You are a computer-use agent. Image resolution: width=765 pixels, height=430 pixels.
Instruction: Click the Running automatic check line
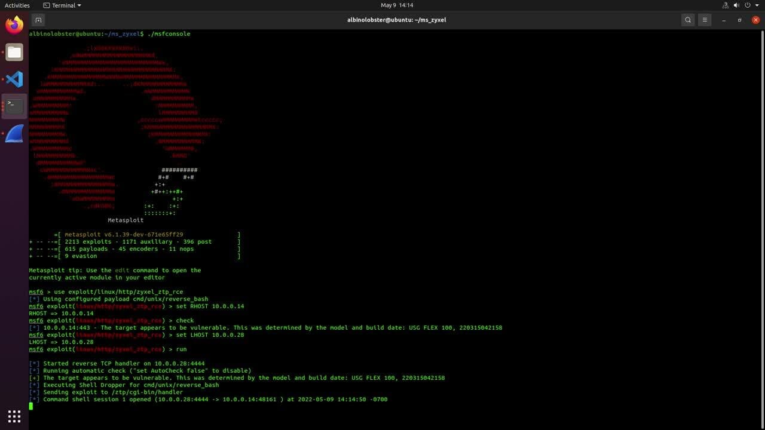pos(140,371)
